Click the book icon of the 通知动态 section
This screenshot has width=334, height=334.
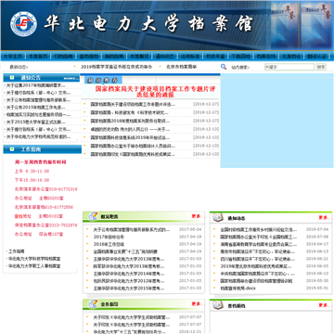point(218,218)
